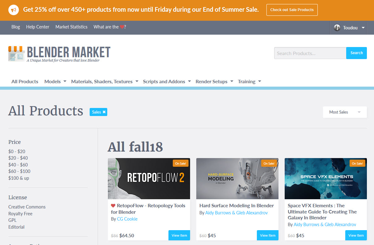Open Aidy Burrows & Gleb Alexandrov under Space VFX
Image resolution: width=374 pixels, height=245 pixels.
click(325, 225)
